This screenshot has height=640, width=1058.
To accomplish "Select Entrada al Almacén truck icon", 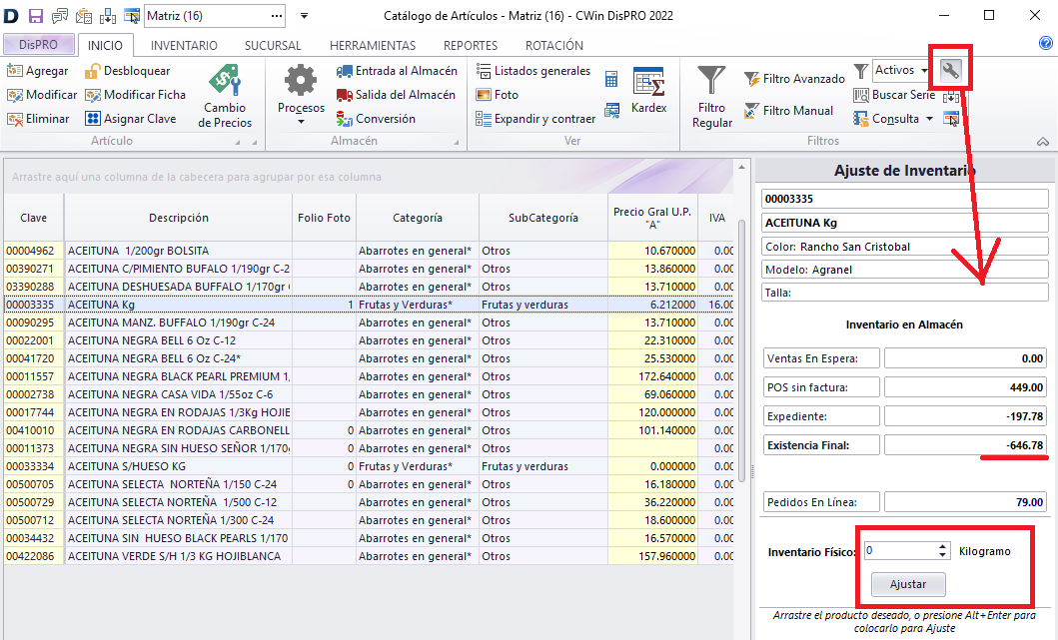I will 345,71.
